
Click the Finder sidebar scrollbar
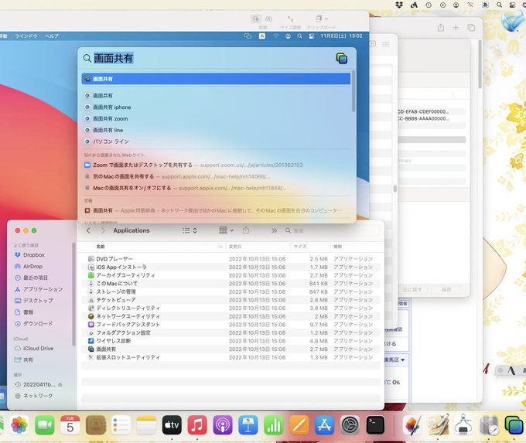73,295
